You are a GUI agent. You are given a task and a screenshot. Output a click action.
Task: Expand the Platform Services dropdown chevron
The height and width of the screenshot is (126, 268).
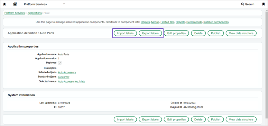tap(64, 4)
